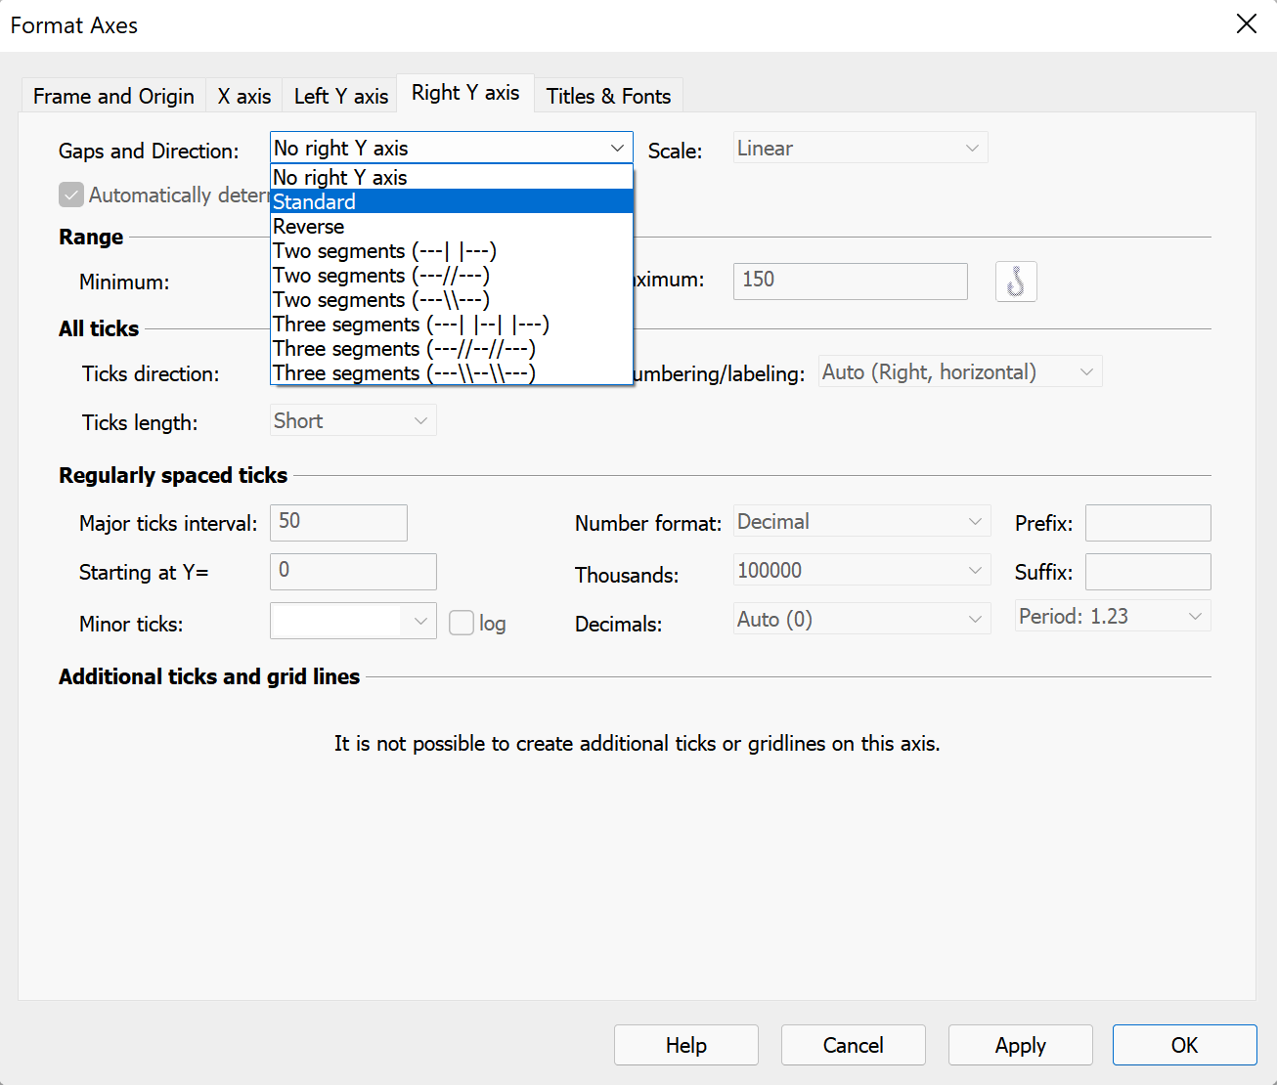Select Reverse axis direction option

451,226
